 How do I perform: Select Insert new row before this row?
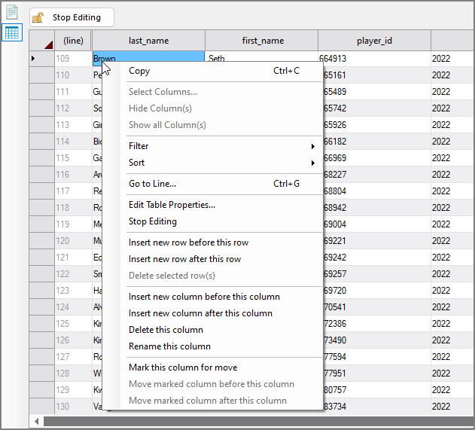[x=188, y=242]
